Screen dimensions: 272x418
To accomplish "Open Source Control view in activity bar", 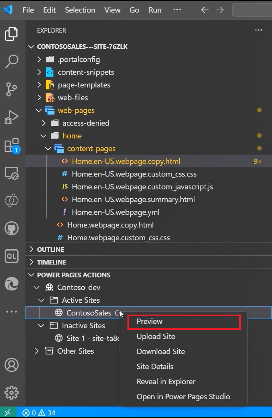I will click(x=11, y=89).
